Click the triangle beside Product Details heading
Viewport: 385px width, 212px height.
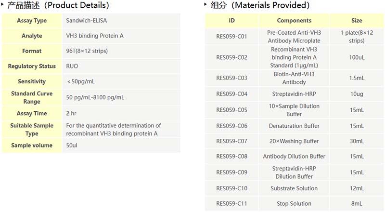(3, 4)
